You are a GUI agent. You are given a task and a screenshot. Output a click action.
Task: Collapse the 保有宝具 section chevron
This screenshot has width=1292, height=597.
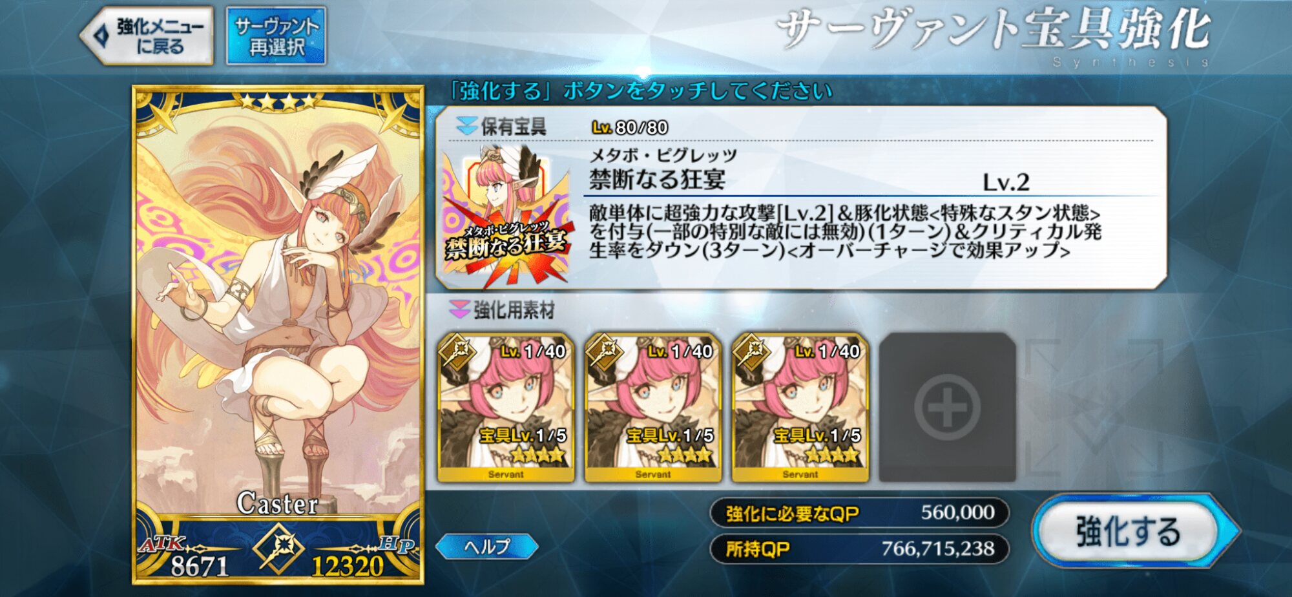click(x=466, y=125)
